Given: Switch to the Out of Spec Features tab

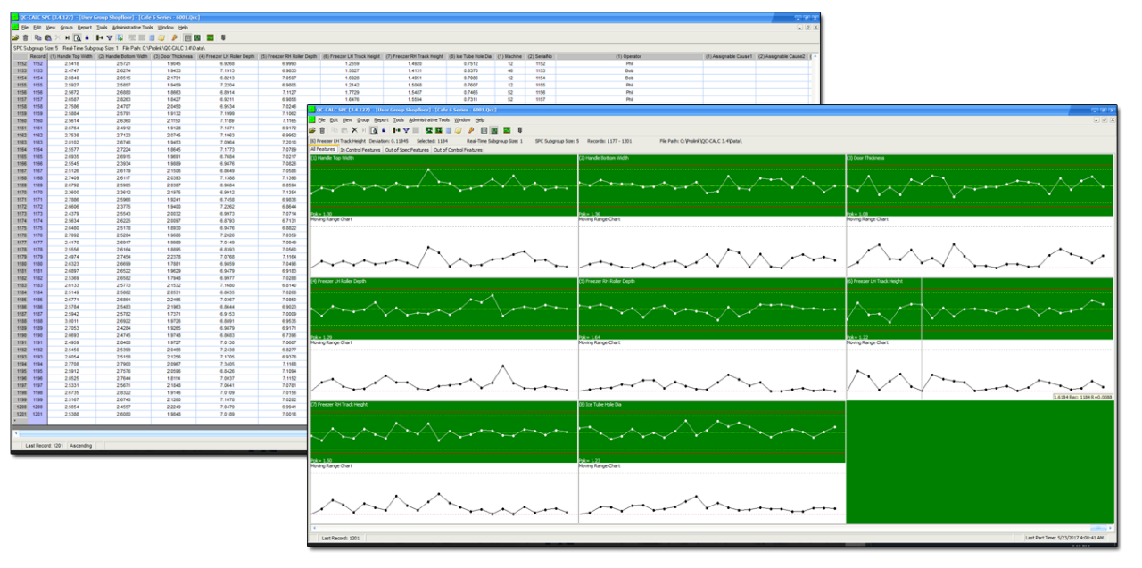Looking at the screenshot, I should (x=407, y=150).
